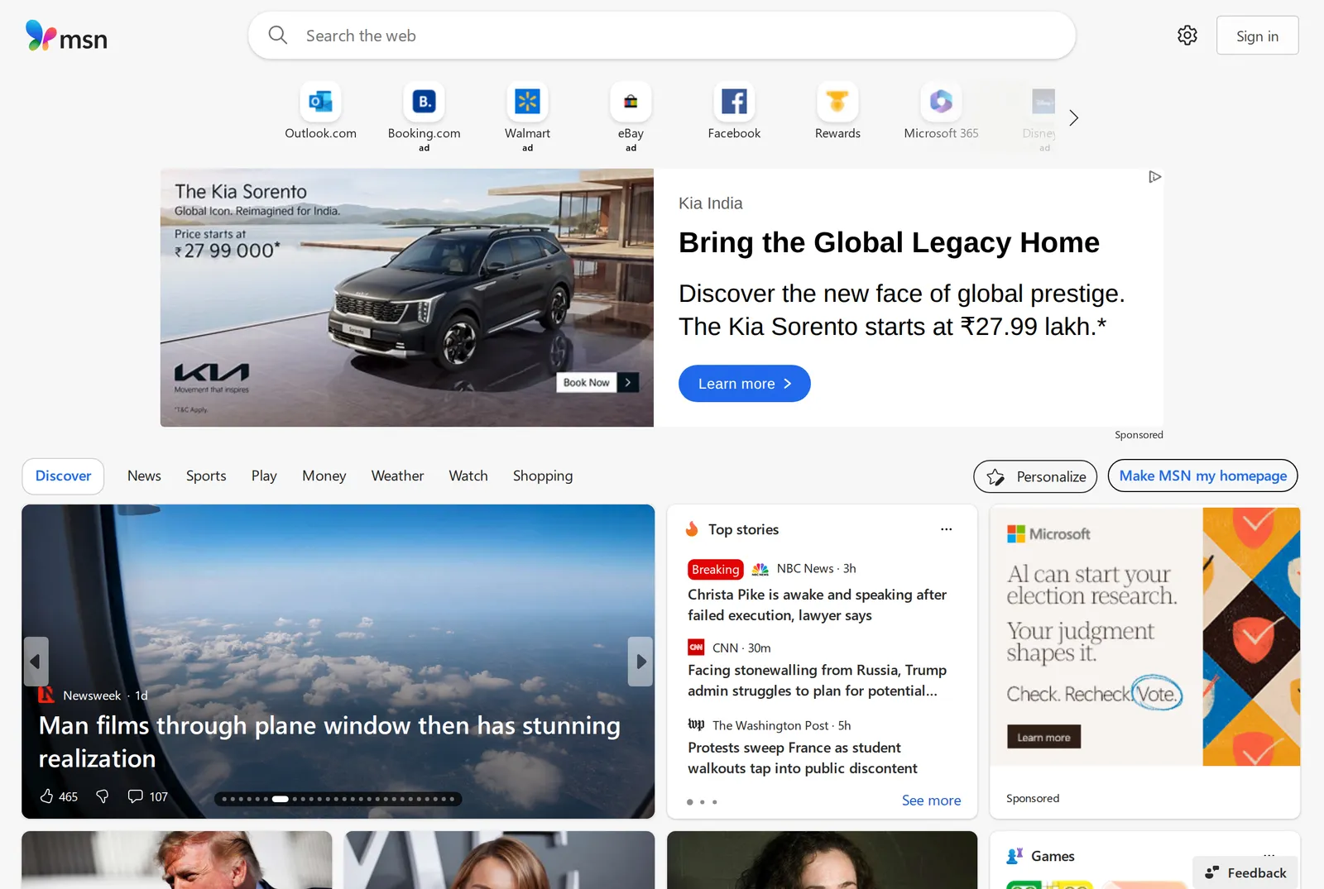
Task: Dislike the plane window story
Action: 103,796
